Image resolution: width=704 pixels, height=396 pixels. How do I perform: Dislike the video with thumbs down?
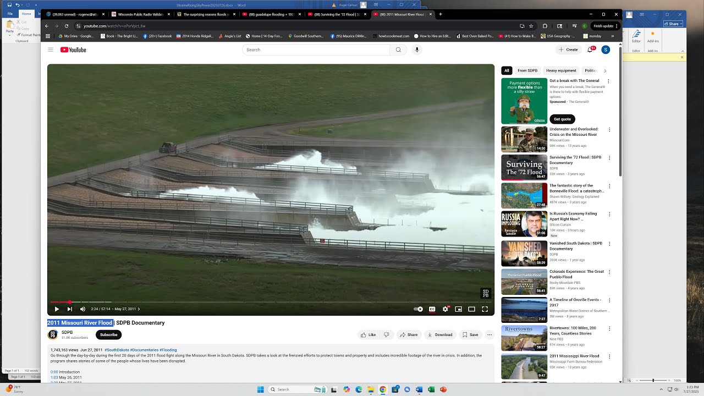386,334
